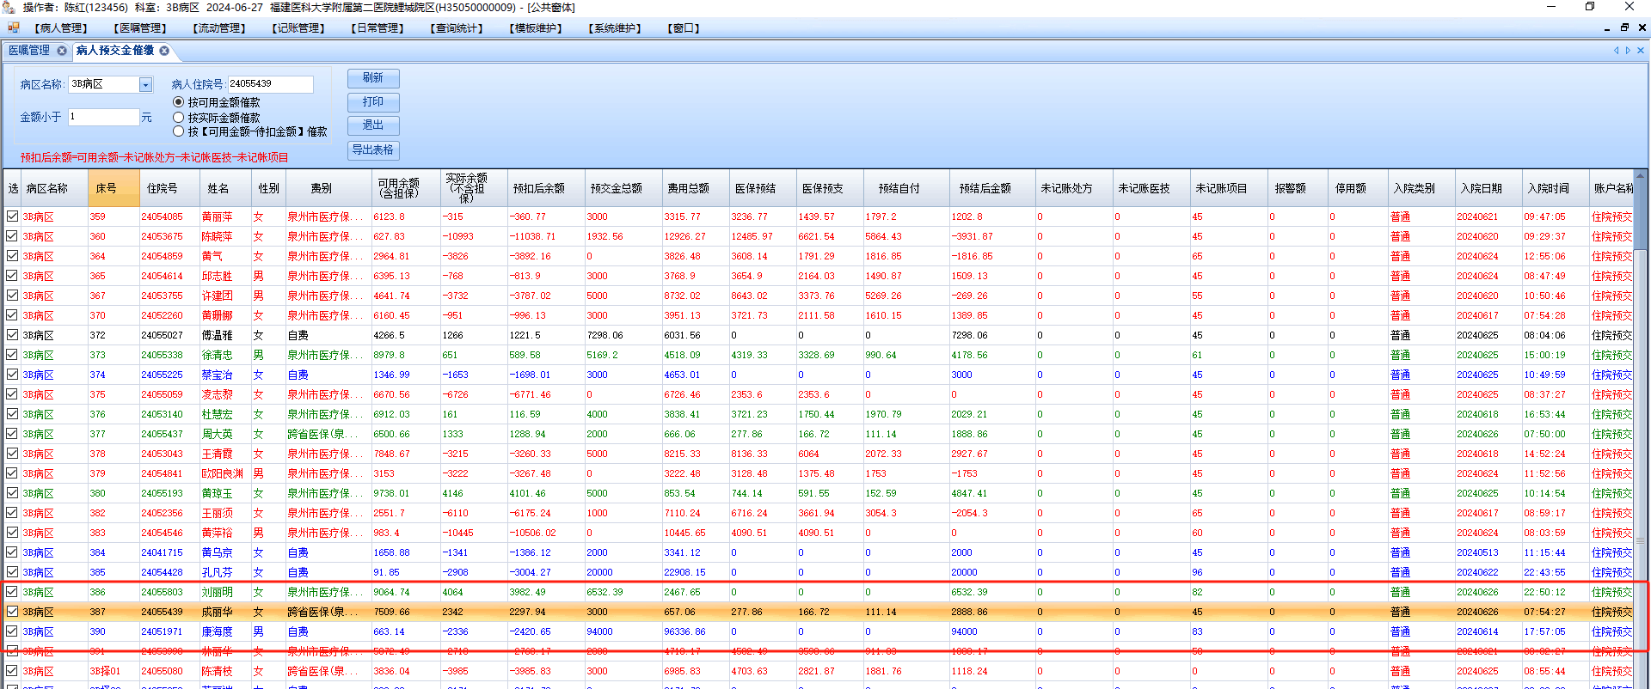Open the 日常管理 menu
The image size is (1651, 689).
click(x=377, y=28)
